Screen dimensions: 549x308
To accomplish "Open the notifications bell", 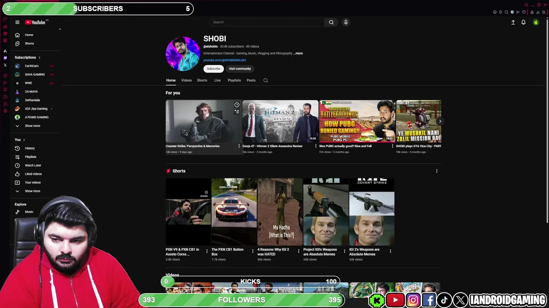I will click(x=523, y=22).
